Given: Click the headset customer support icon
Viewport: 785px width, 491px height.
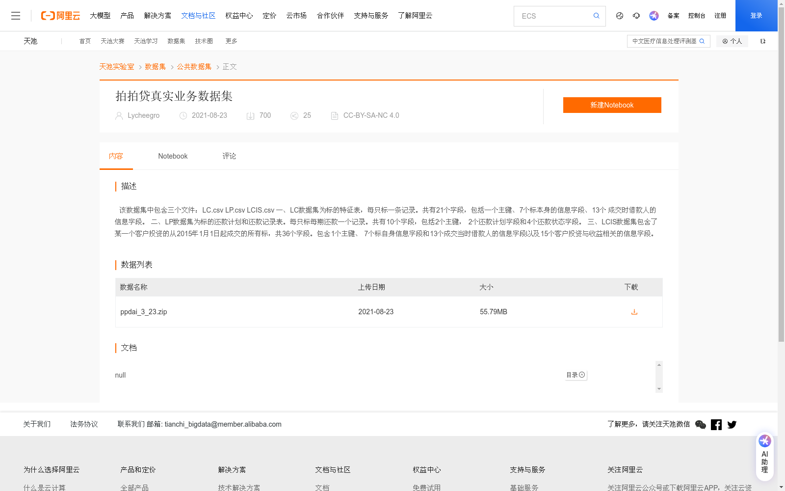Looking at the screenshot, I should pos(636,16).
